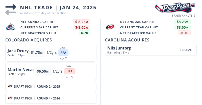202x105 pixels.
Task: Open Nils Juntorp's player name link
Action: [x=119, y=48]
